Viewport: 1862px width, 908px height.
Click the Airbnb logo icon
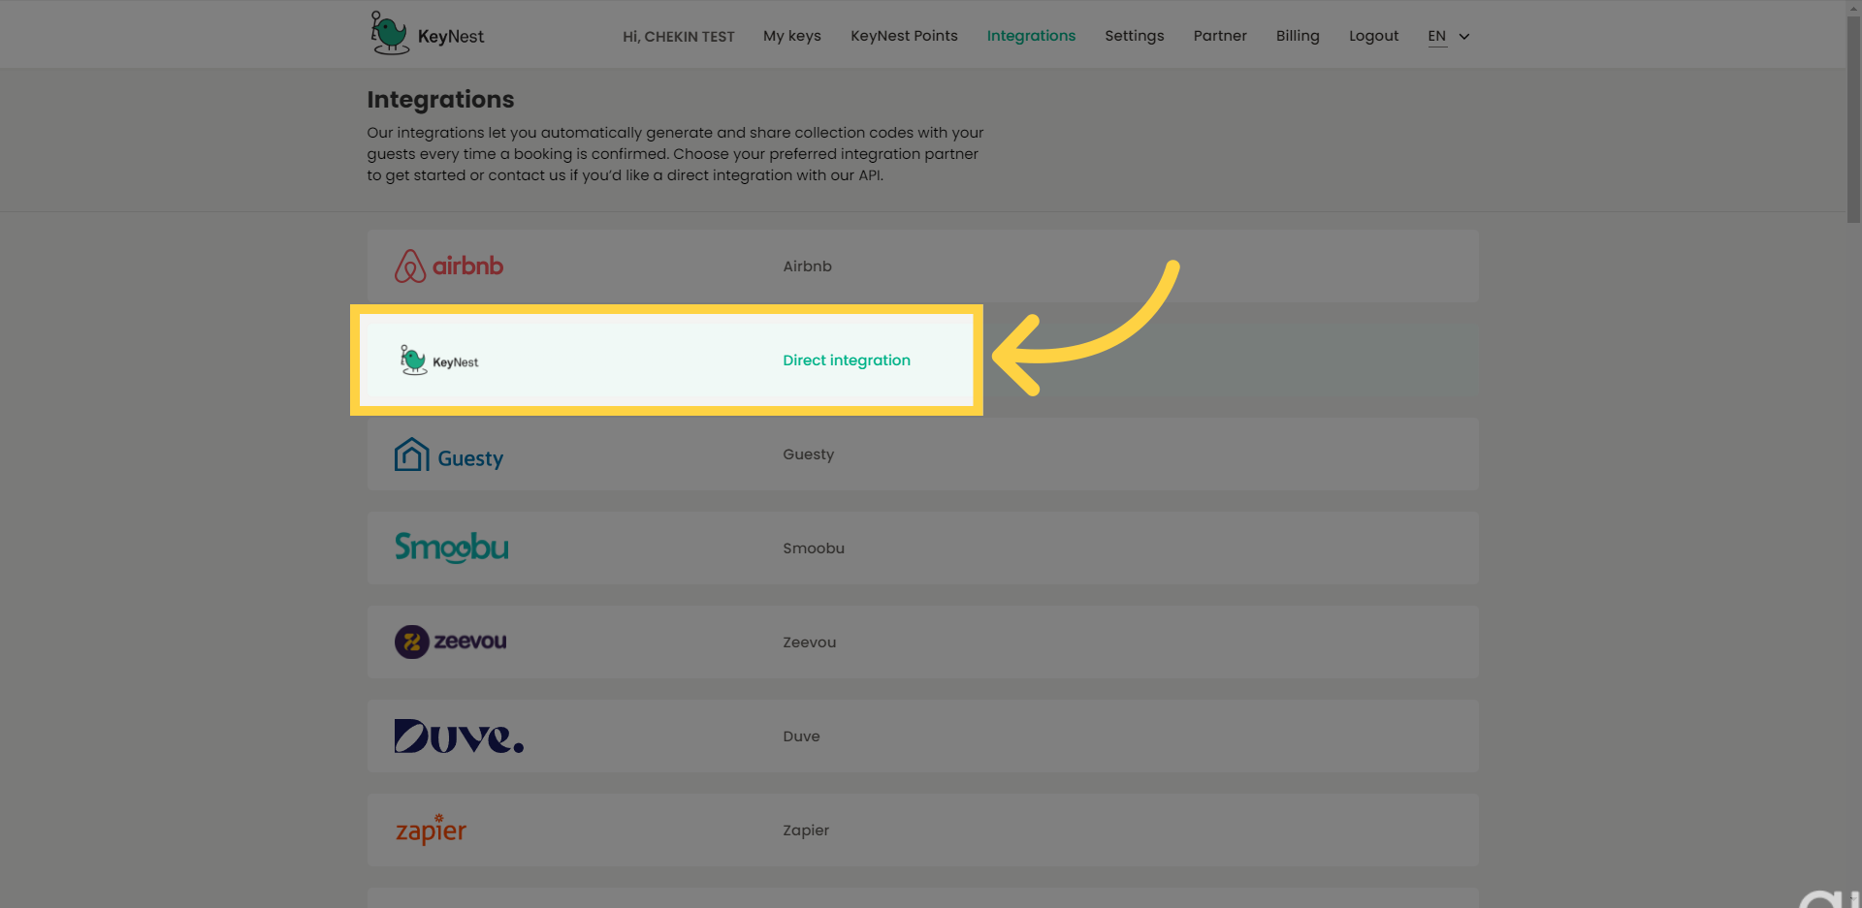coord(410,266)
